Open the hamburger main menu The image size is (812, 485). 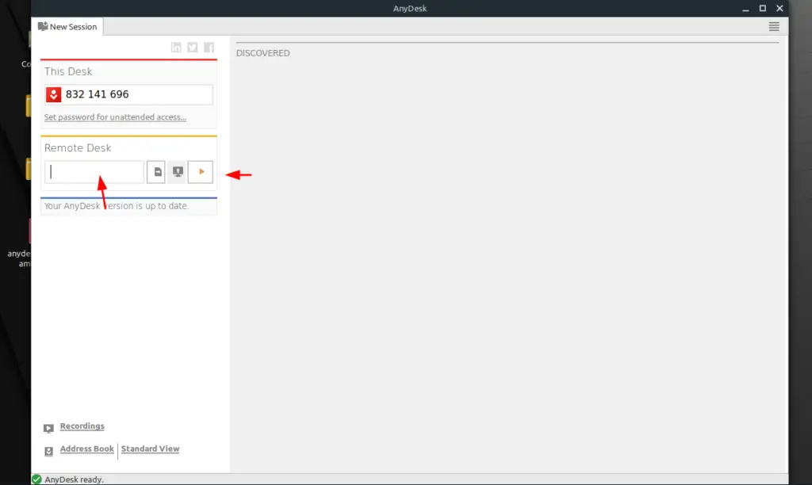(x=774, y=26)
